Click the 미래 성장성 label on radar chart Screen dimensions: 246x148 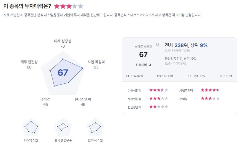coord(63,41)
